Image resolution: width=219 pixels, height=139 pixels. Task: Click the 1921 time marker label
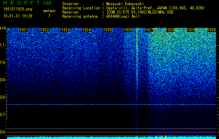point(24,30)
